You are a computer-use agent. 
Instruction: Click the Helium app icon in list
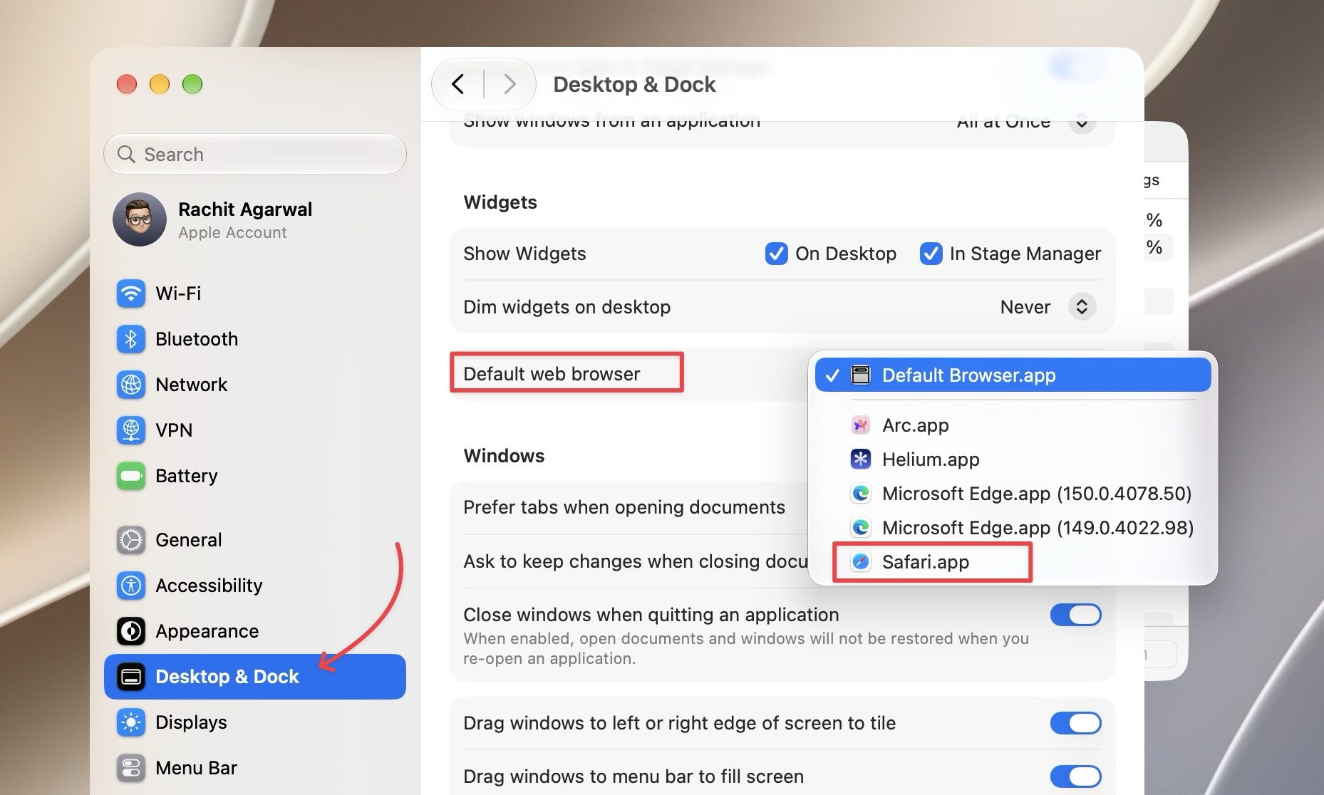[861, 459]
